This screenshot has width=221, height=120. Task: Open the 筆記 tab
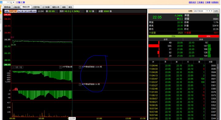pyautogui.click(x=70, y=7)
